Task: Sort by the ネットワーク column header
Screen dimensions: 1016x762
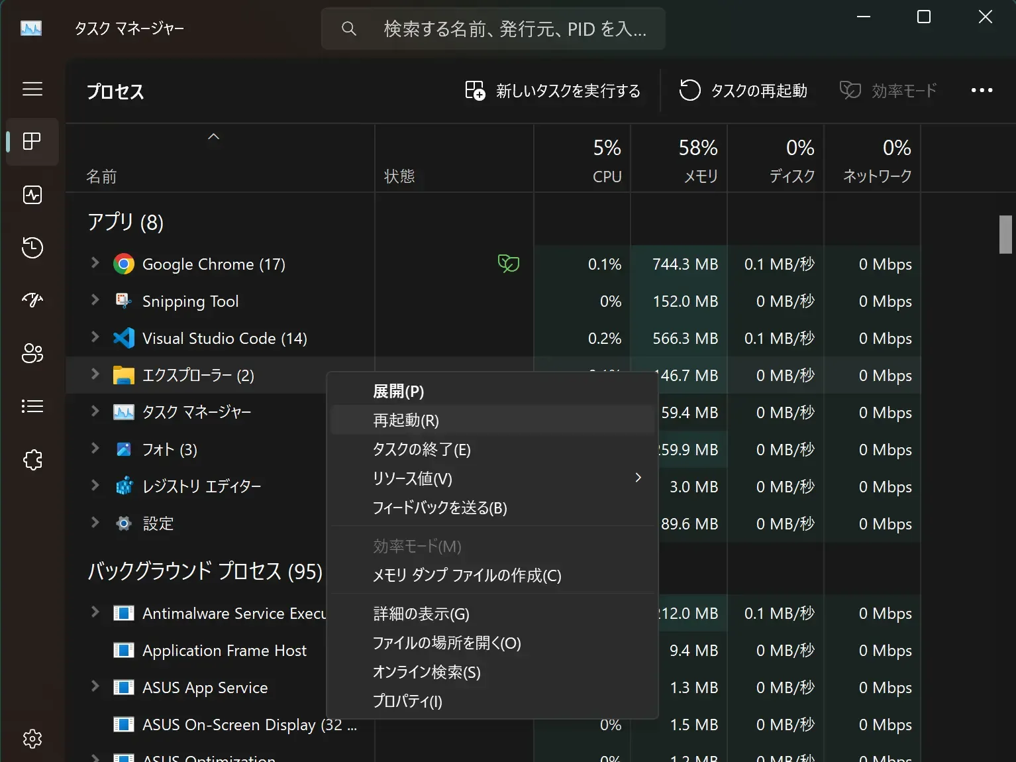Action: (872, 159)
